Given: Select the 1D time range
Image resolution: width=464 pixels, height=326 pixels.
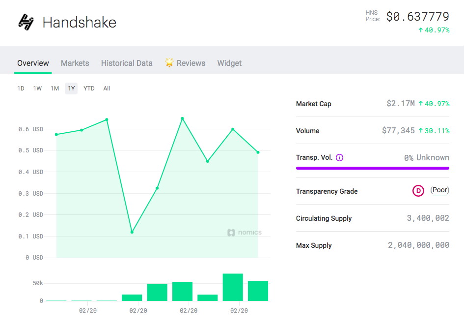Looking at the screenshot, I should pyautogui.click(x=21, y=89).
